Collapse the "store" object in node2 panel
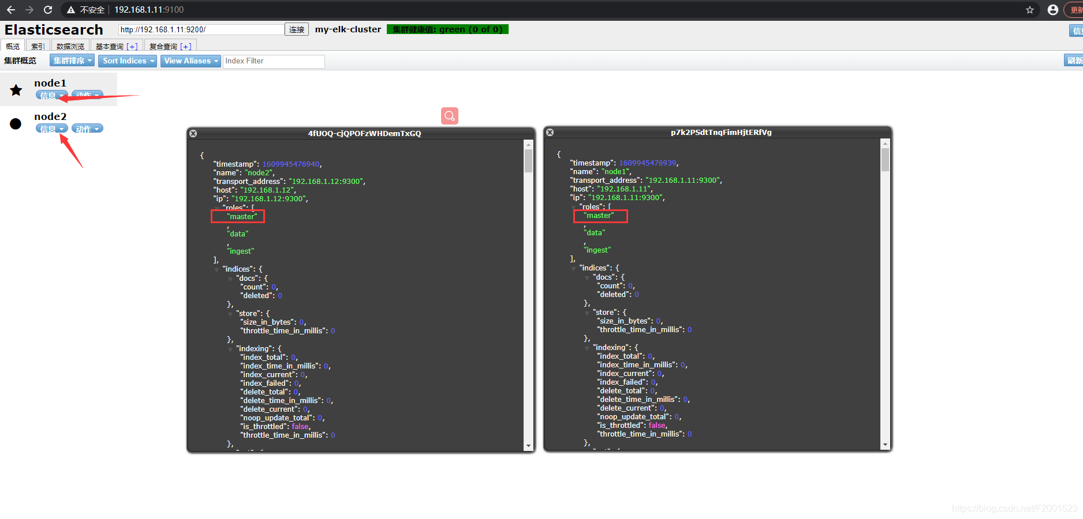Image resolution: width=1083 pixels, height=519 pixels. point(230,314)
